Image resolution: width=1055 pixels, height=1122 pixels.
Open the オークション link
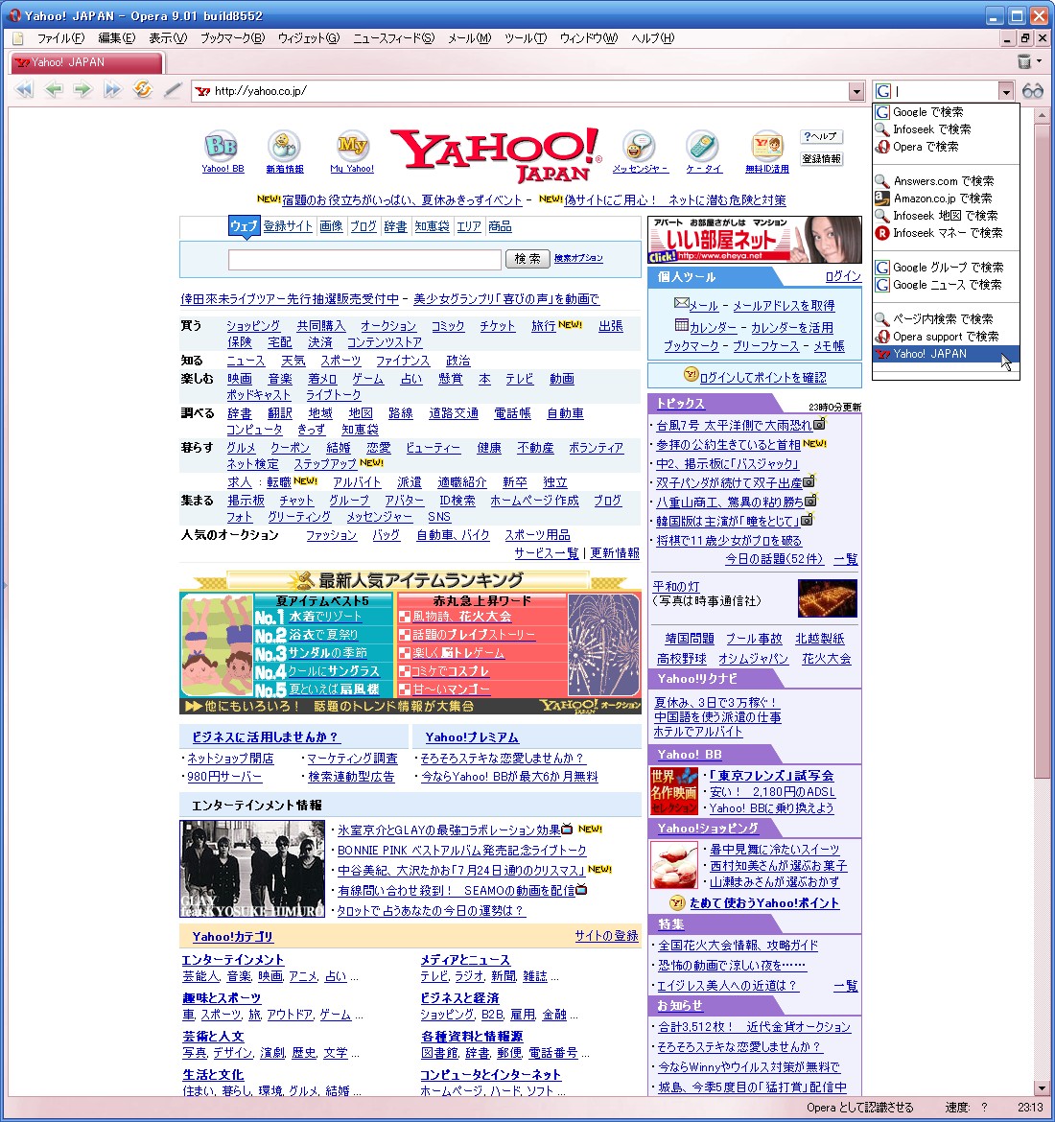click(x=387, y=326)
